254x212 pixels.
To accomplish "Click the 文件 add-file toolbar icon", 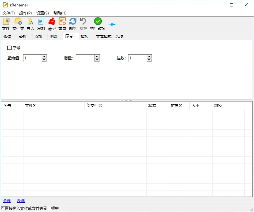I will point(6,22).
